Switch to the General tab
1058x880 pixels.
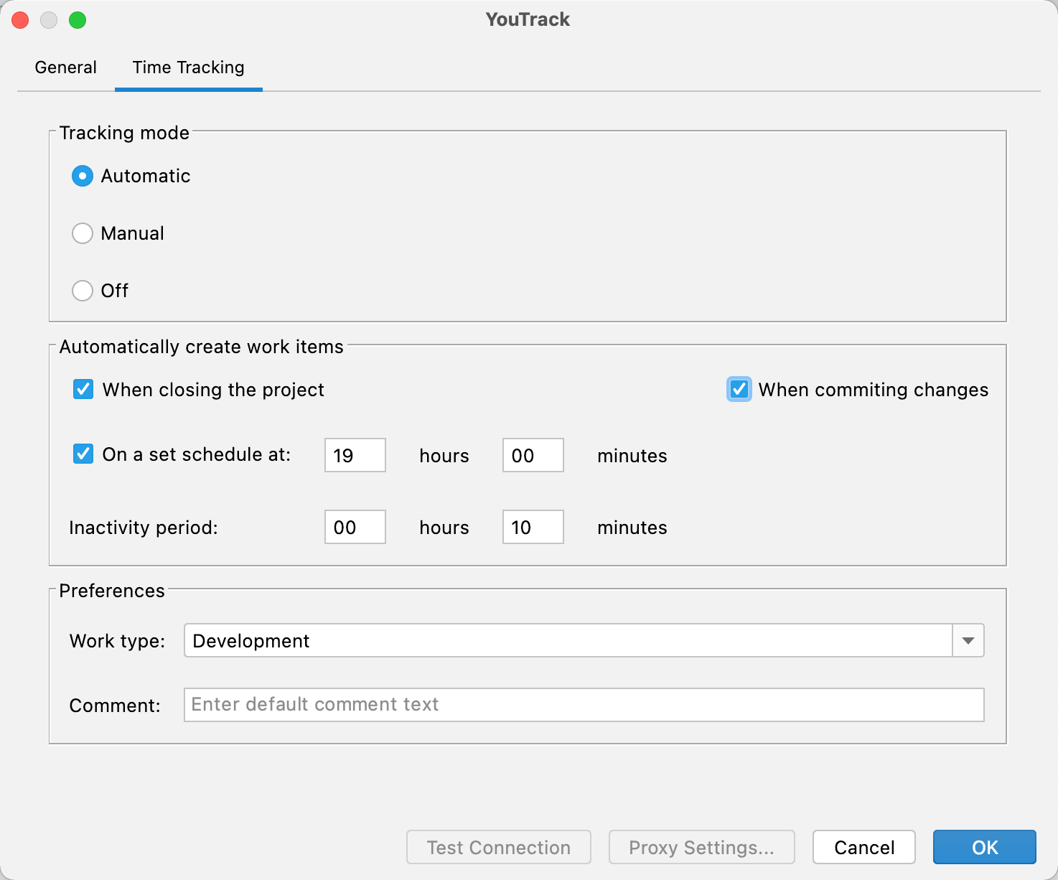click(65, 67)
